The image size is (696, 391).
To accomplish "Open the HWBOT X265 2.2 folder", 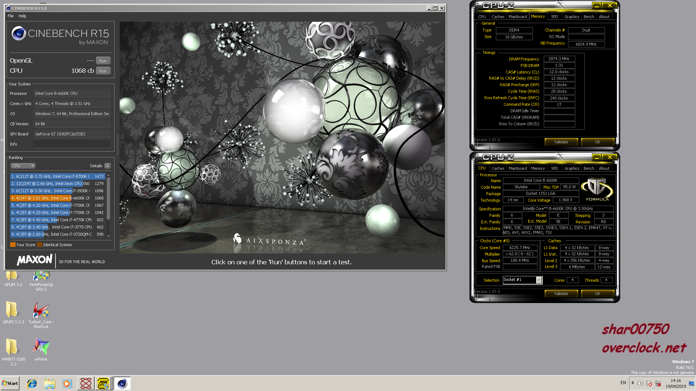I will (x=13, y=352).
